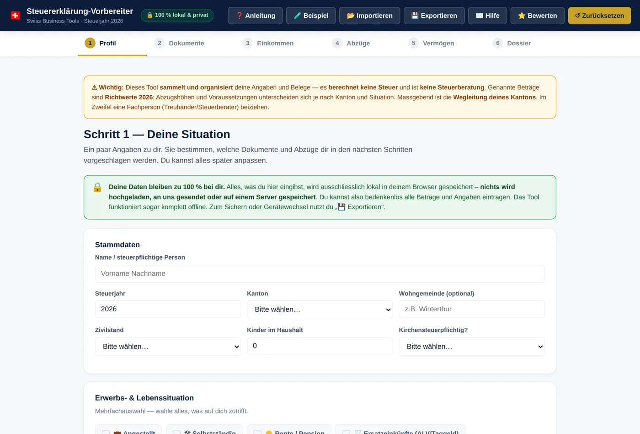Load the Beispiel sample data
Image resolution: width=640 pixels, height=434 pixels.
click(x=311, y=16)
